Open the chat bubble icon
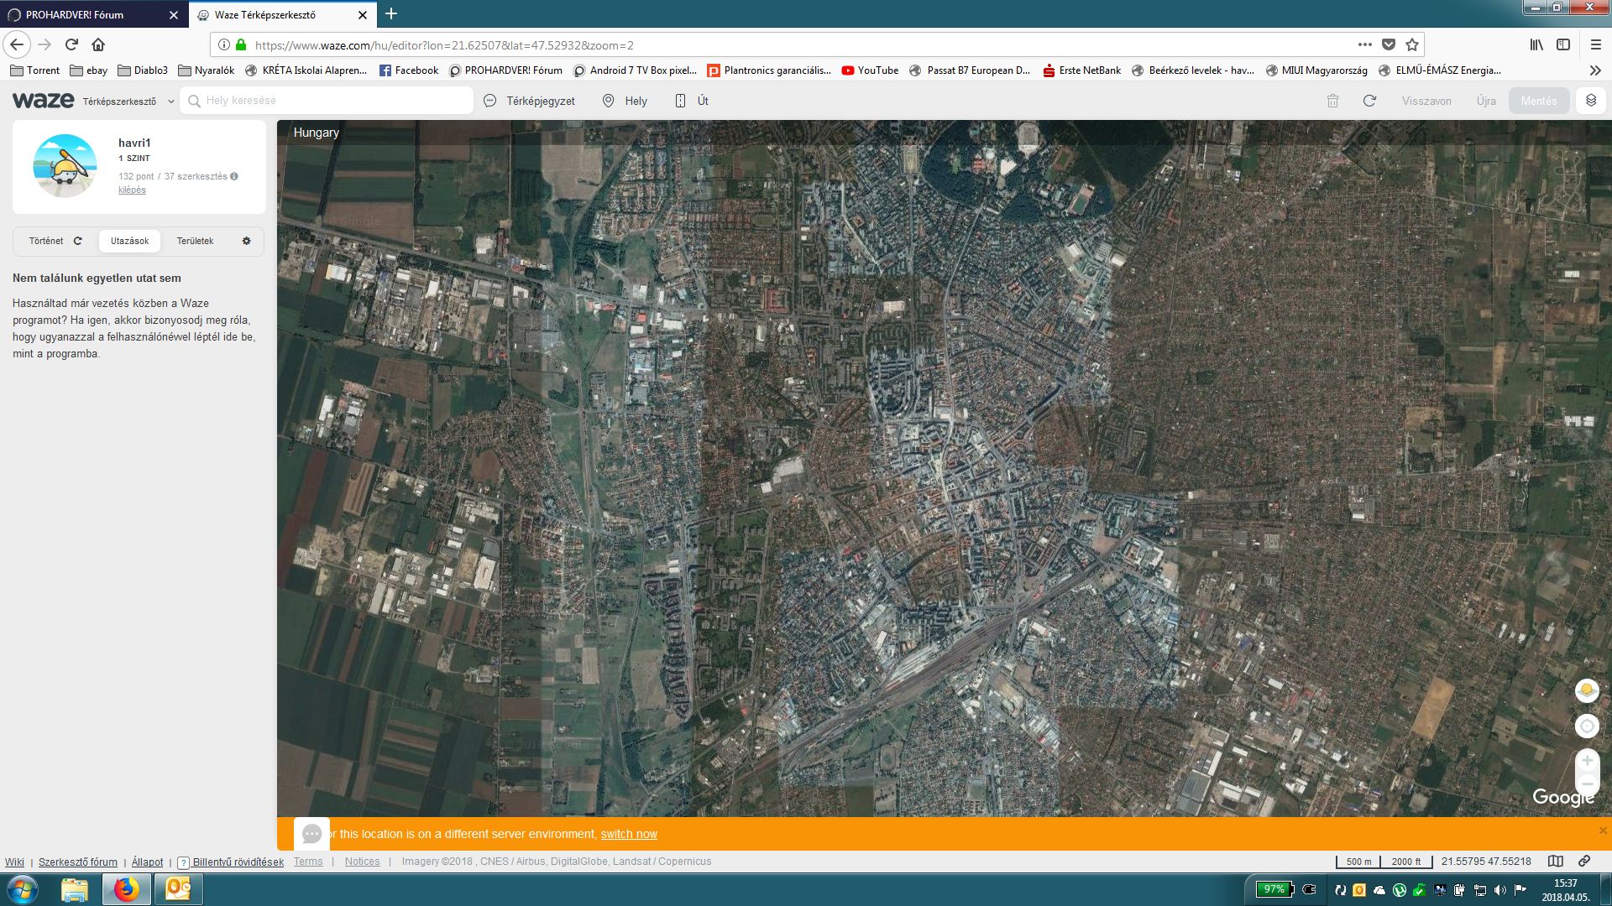The height and width of the screenshot is (906, 1612). [311, 834]
